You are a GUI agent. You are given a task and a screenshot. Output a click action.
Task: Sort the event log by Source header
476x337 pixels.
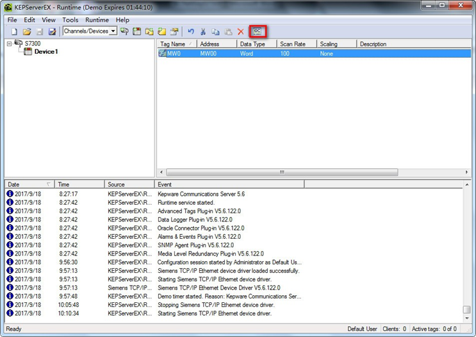(129, 184)
